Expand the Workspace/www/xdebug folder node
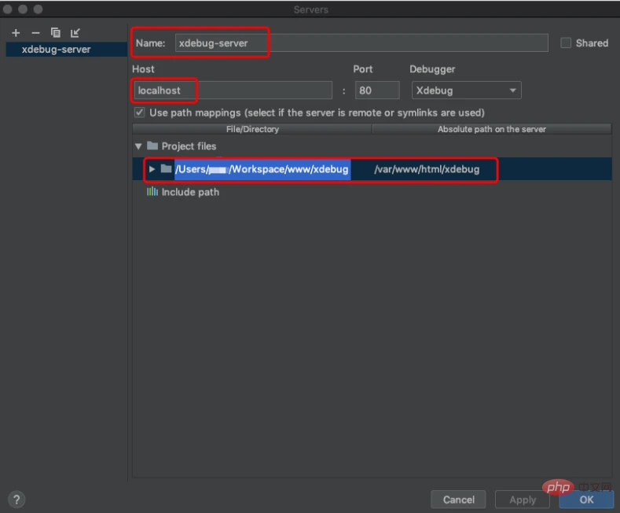The image size is (620, 513). click(152, 169)
